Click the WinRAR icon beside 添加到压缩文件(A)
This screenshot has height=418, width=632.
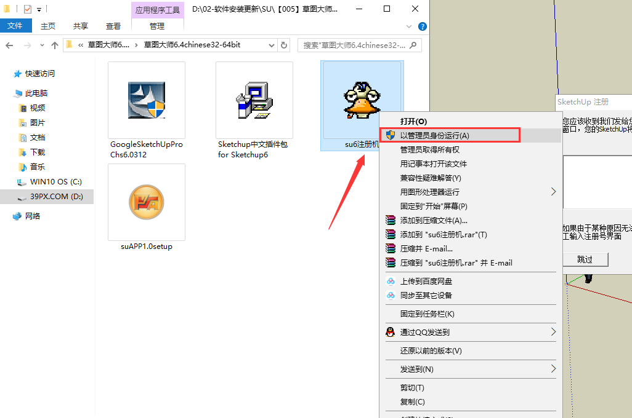pos(391,219)
